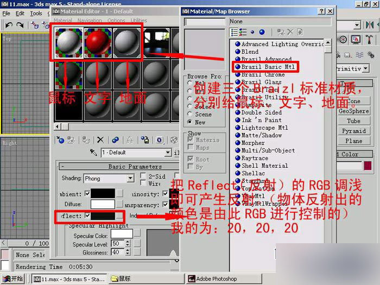Image resolution: width=380 pixels, height=285 pixels.
Task: Click Delete From Library X in browser
Action: [x=290, y=32]
